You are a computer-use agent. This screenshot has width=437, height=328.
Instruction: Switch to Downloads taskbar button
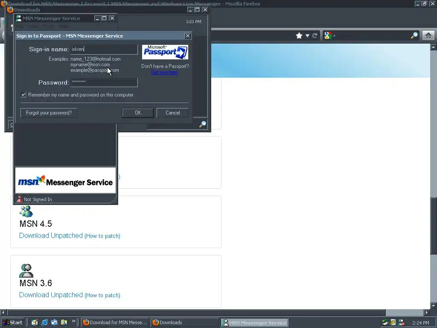pos(184,322)
